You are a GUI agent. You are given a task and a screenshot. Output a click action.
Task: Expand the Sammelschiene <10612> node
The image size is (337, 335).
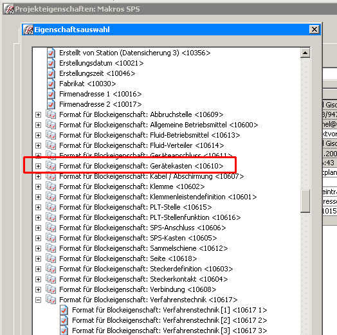point(38,249)
